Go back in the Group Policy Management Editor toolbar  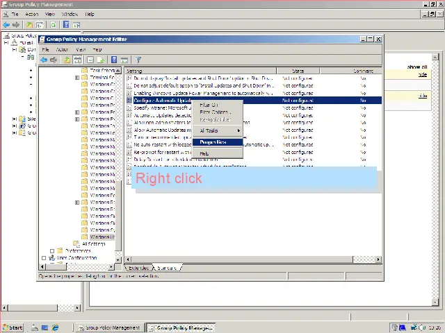pyautogui.click(x=43, y=60)
